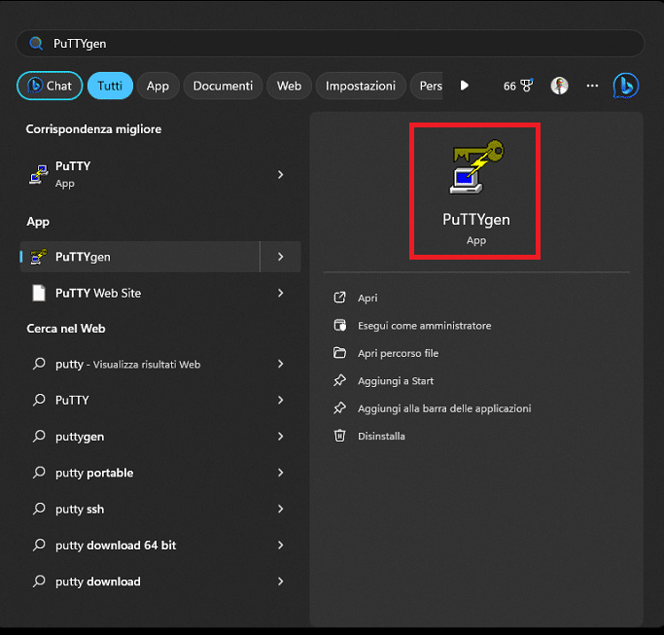Expand the 'putty download' chevron
Image resolution: width=664 pixels, height=635 pixels.
(280, 582)
